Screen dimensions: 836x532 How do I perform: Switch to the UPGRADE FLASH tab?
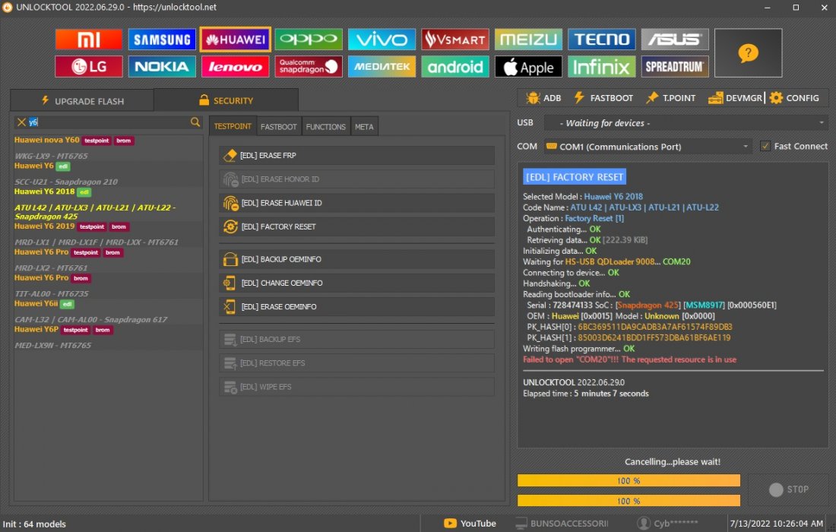tap(82, 101)
